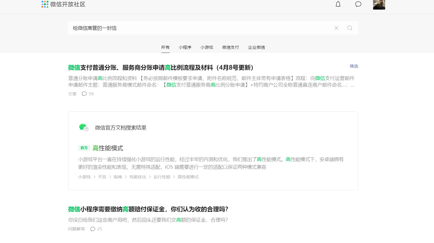Click the search magnifier icon

(x=350, y=28)
